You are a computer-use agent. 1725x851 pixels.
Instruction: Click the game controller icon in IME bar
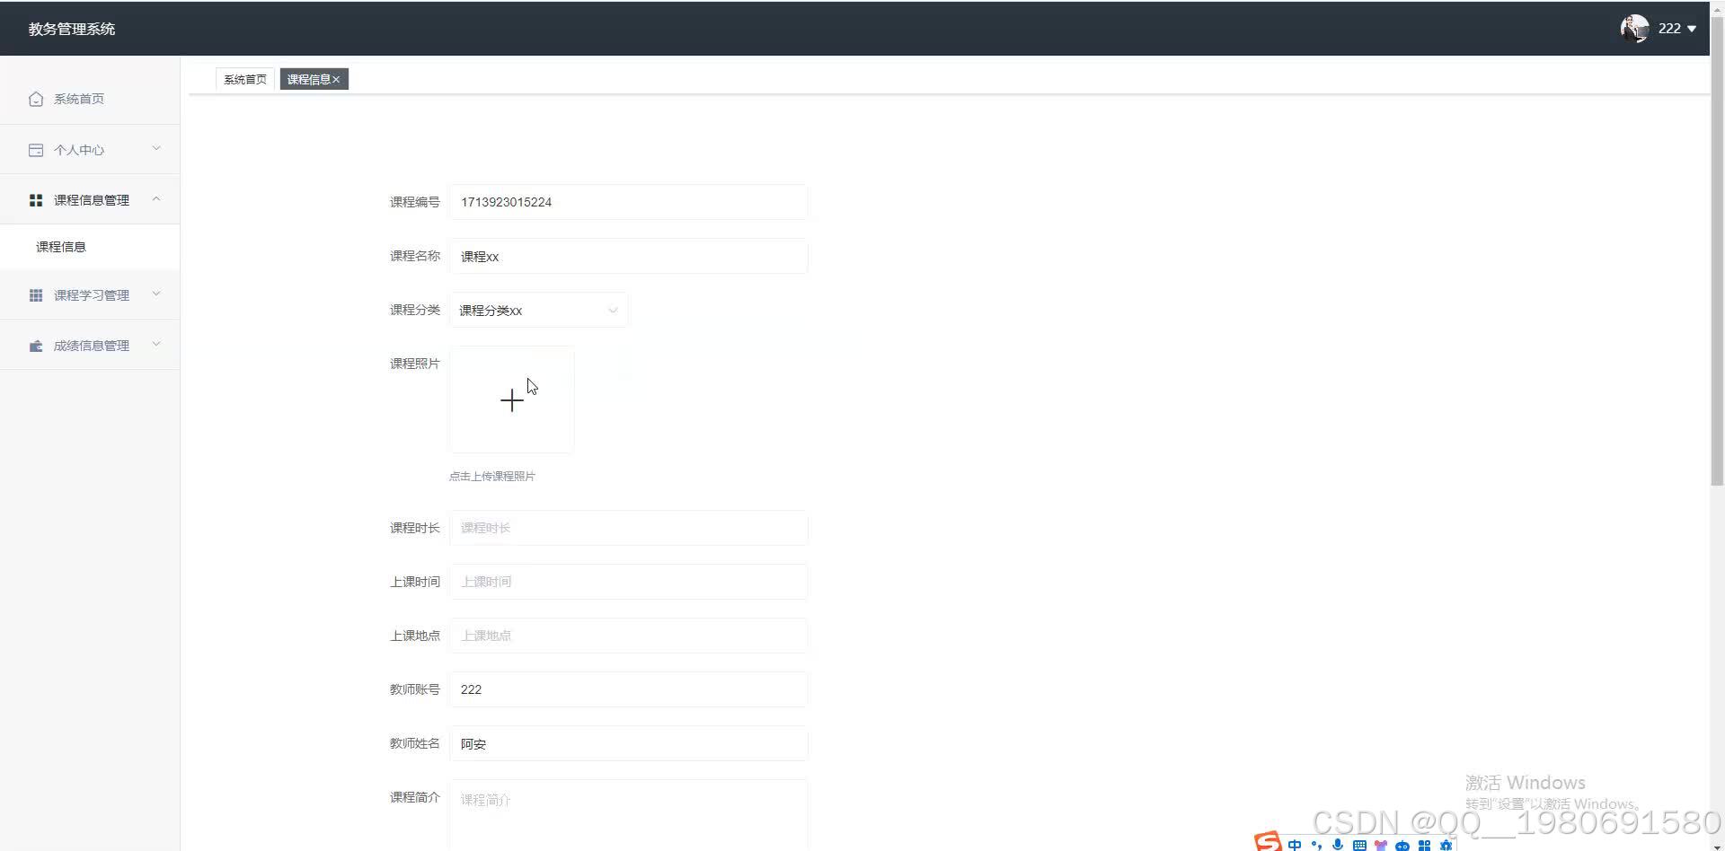[1402, 846]
